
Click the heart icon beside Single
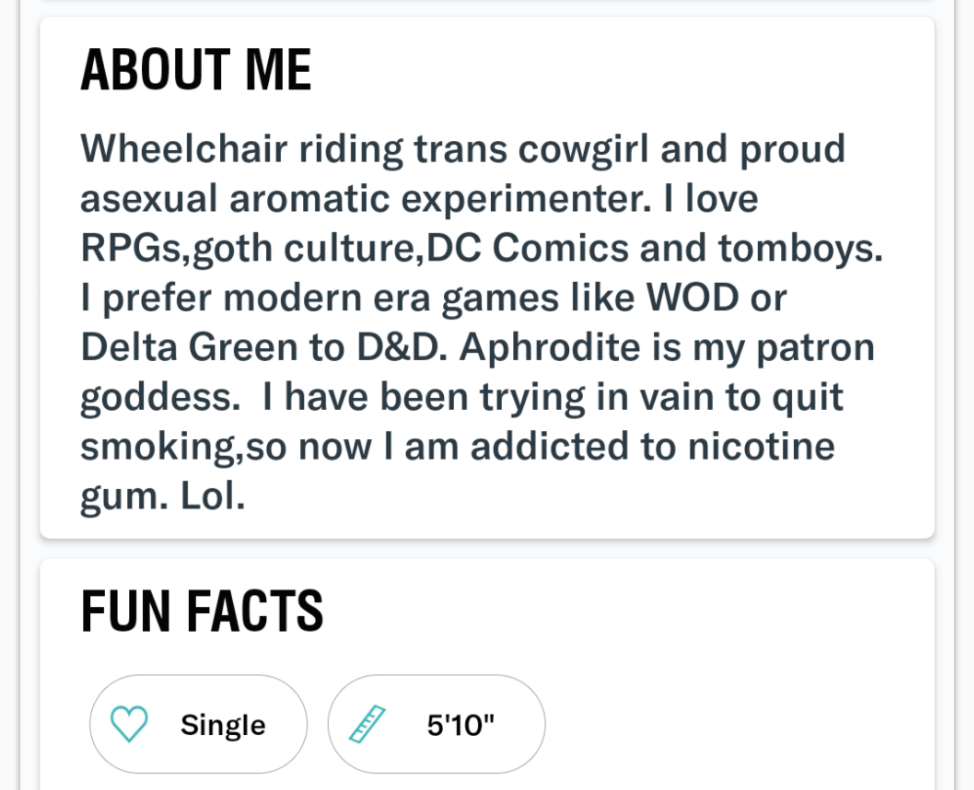point(129,724)
